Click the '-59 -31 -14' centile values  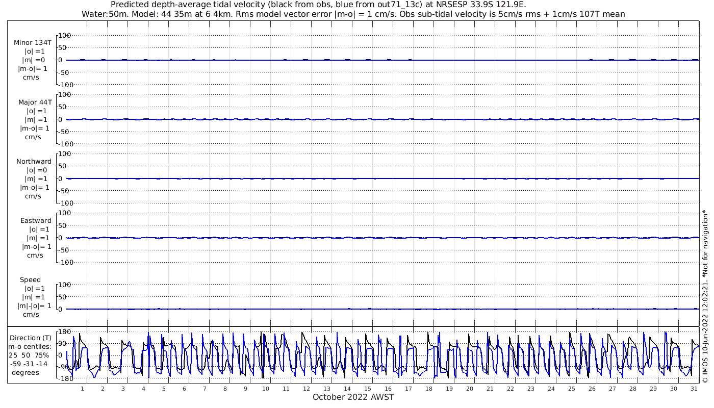pyautogui.click(x=30, y=364)
